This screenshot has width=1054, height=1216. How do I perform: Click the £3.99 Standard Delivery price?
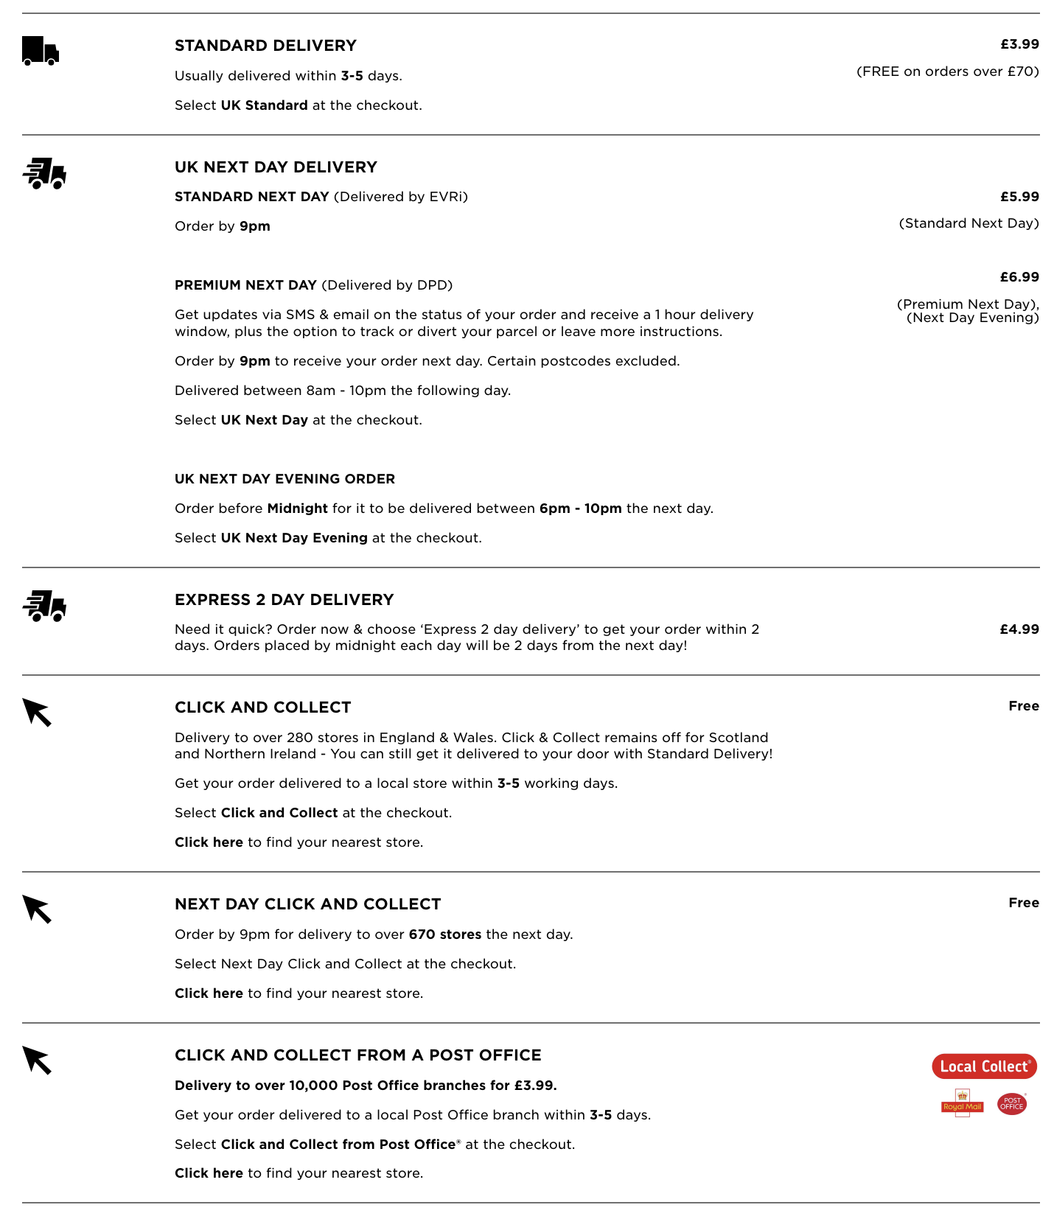click(x=1019, y=44)
